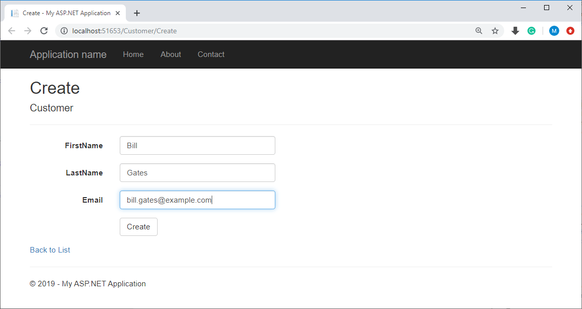Viewport: 582px width, 309px height.
Task: Click the red extension icon
Action: [570, 31]
